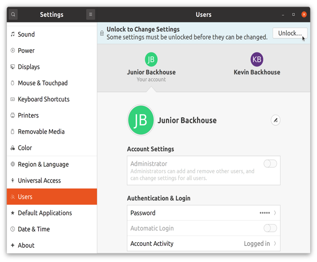Expand the Account Activity row
317x262 pixels.
point(274,244)
